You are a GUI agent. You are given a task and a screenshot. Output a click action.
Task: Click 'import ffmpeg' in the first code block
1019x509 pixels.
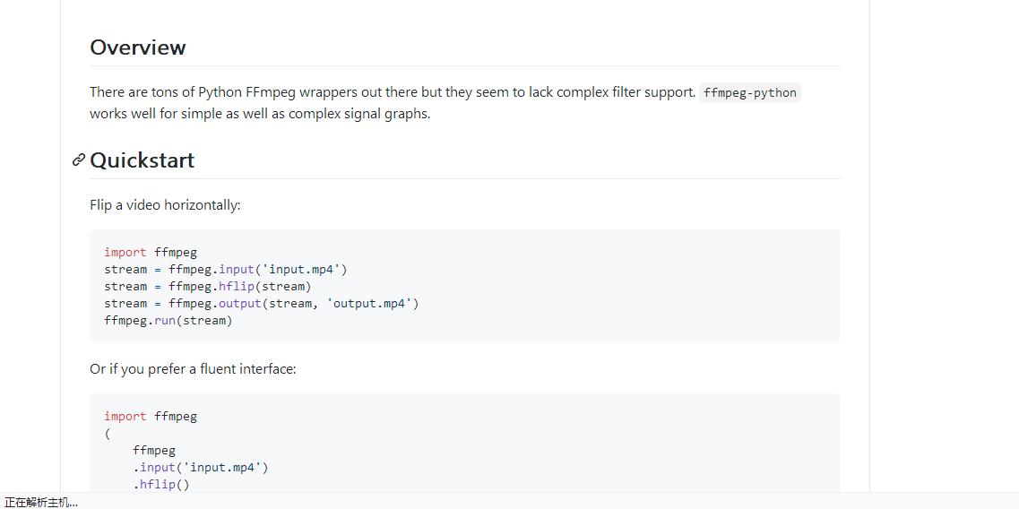point(150,253)
